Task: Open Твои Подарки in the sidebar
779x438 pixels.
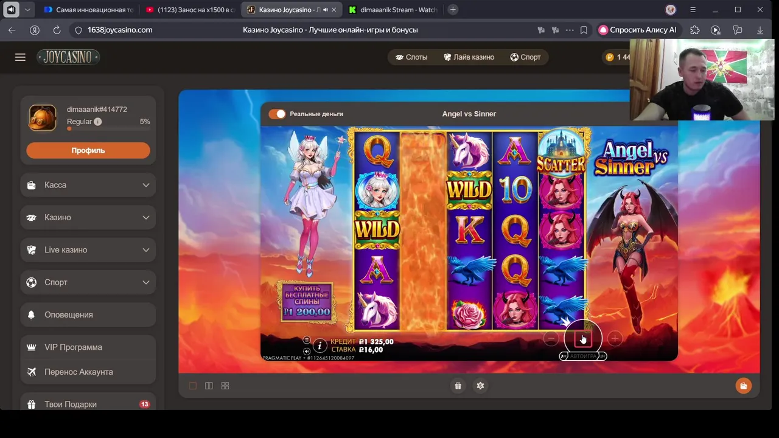Action: (x=88, y=404)
